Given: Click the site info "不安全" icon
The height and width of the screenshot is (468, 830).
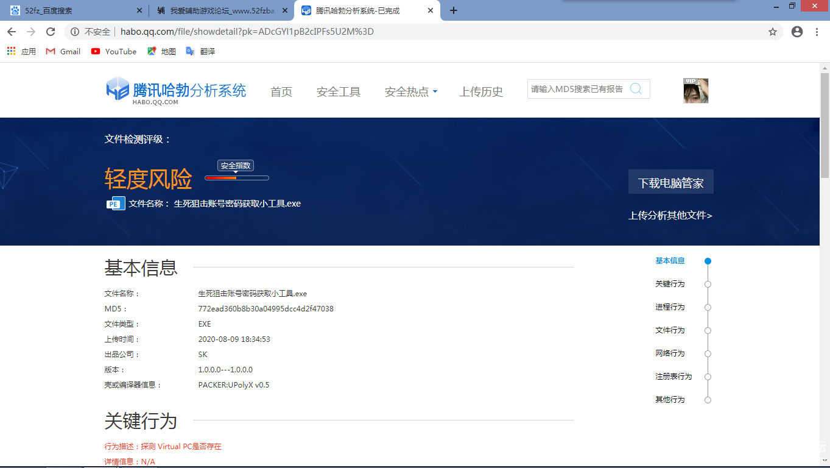Looking at the screenshot, I should [75, 32].
